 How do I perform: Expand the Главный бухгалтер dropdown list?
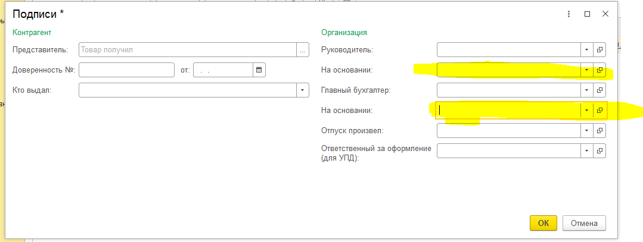click(587, 90)
